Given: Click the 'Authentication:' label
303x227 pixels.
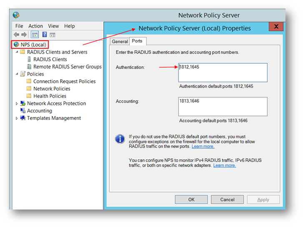Looking at the screenshot, I should click(x=130, y=67).
